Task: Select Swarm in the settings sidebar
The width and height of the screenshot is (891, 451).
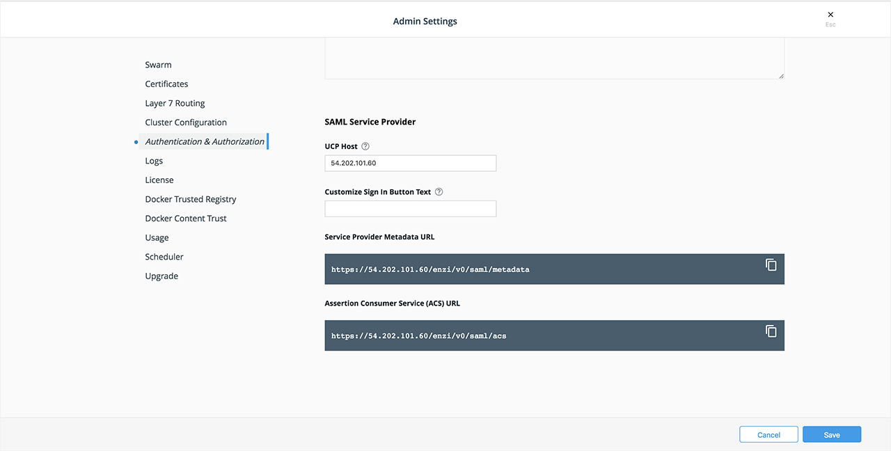Action: pos(158,64)
